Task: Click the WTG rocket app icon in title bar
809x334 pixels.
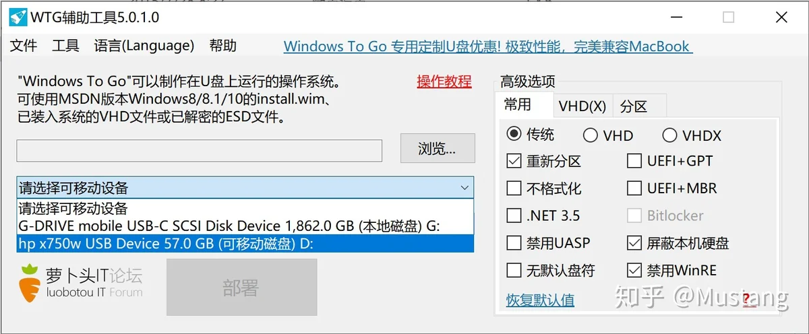Action: click(18, 18)
